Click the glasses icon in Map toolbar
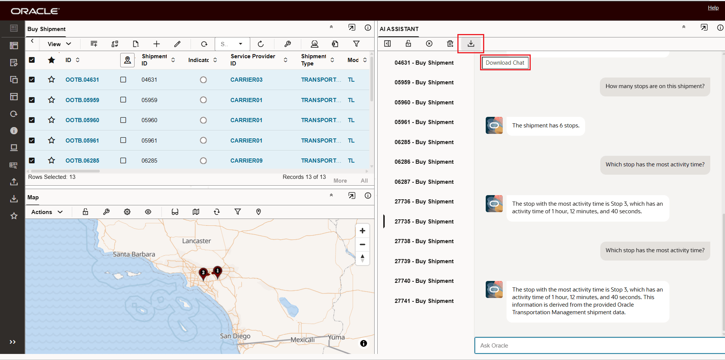 tap(175, 212)
